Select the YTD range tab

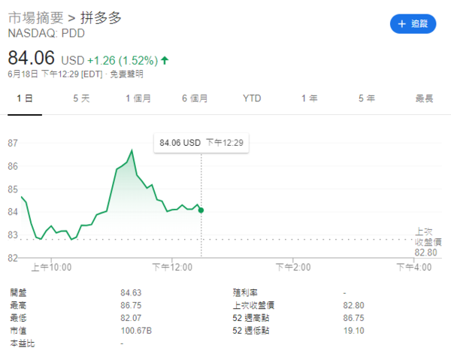pos(252,98)
